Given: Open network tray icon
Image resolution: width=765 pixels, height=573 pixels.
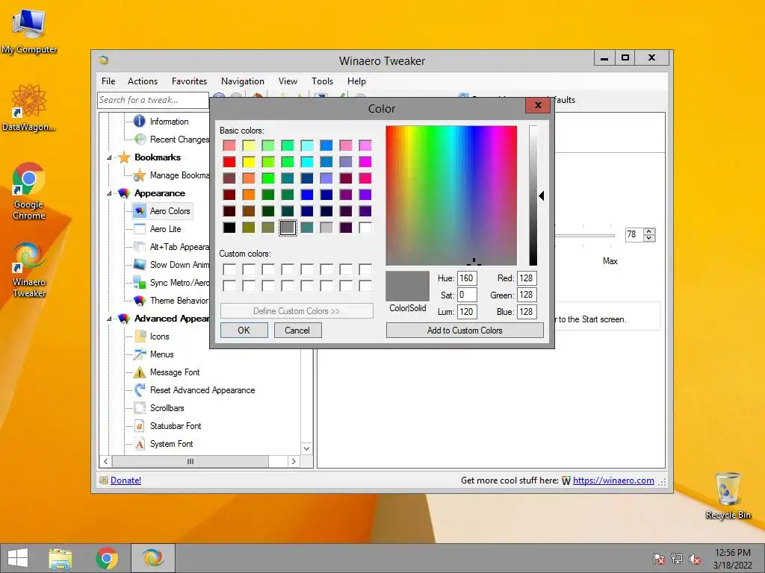Looking at the screenshot, I should click(x=677, y=559).
